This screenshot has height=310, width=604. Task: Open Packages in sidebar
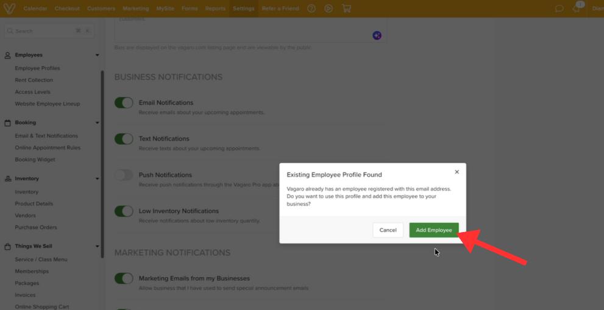[27, 283]
